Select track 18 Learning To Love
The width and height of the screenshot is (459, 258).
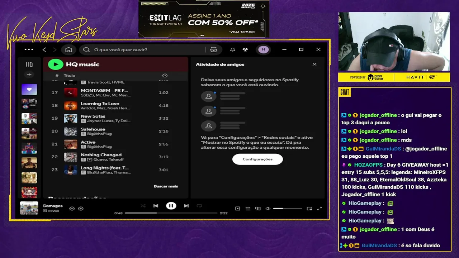pyautogui.click(x=115, y=106)
